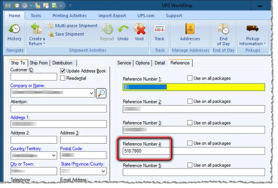Open the Track tool
Image resolution: width=278 pixels, height=188 pixels.
160,29
